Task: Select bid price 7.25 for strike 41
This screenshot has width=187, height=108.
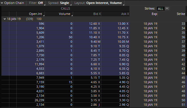Action: [94, 60]
